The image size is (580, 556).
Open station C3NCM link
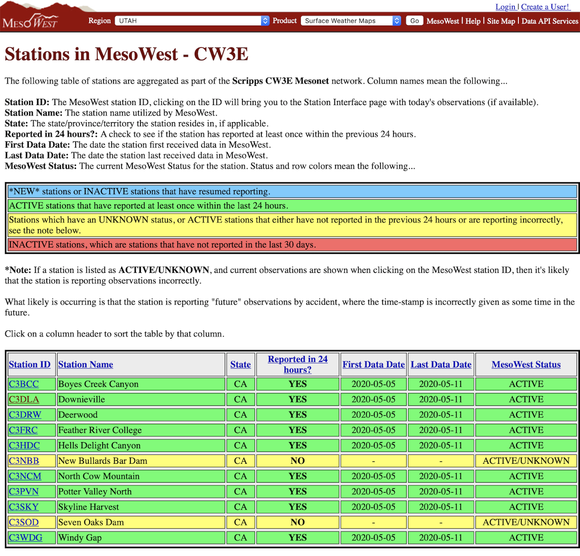25,476
